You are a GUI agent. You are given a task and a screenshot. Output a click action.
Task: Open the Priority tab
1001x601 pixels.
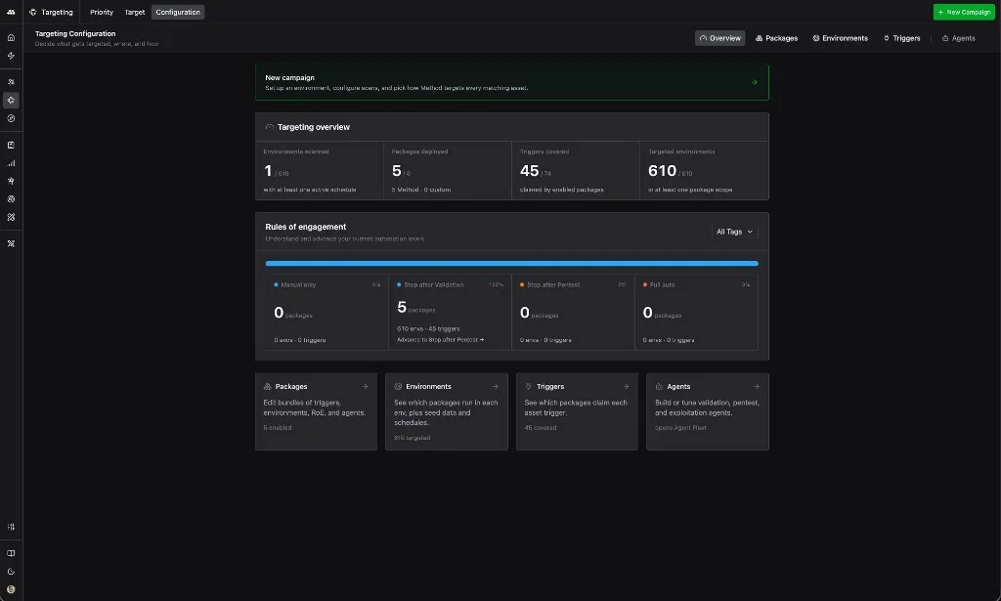coord(102,12)
